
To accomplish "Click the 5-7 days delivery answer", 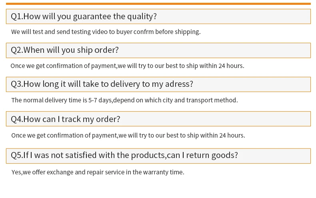I will pos(124,100).
